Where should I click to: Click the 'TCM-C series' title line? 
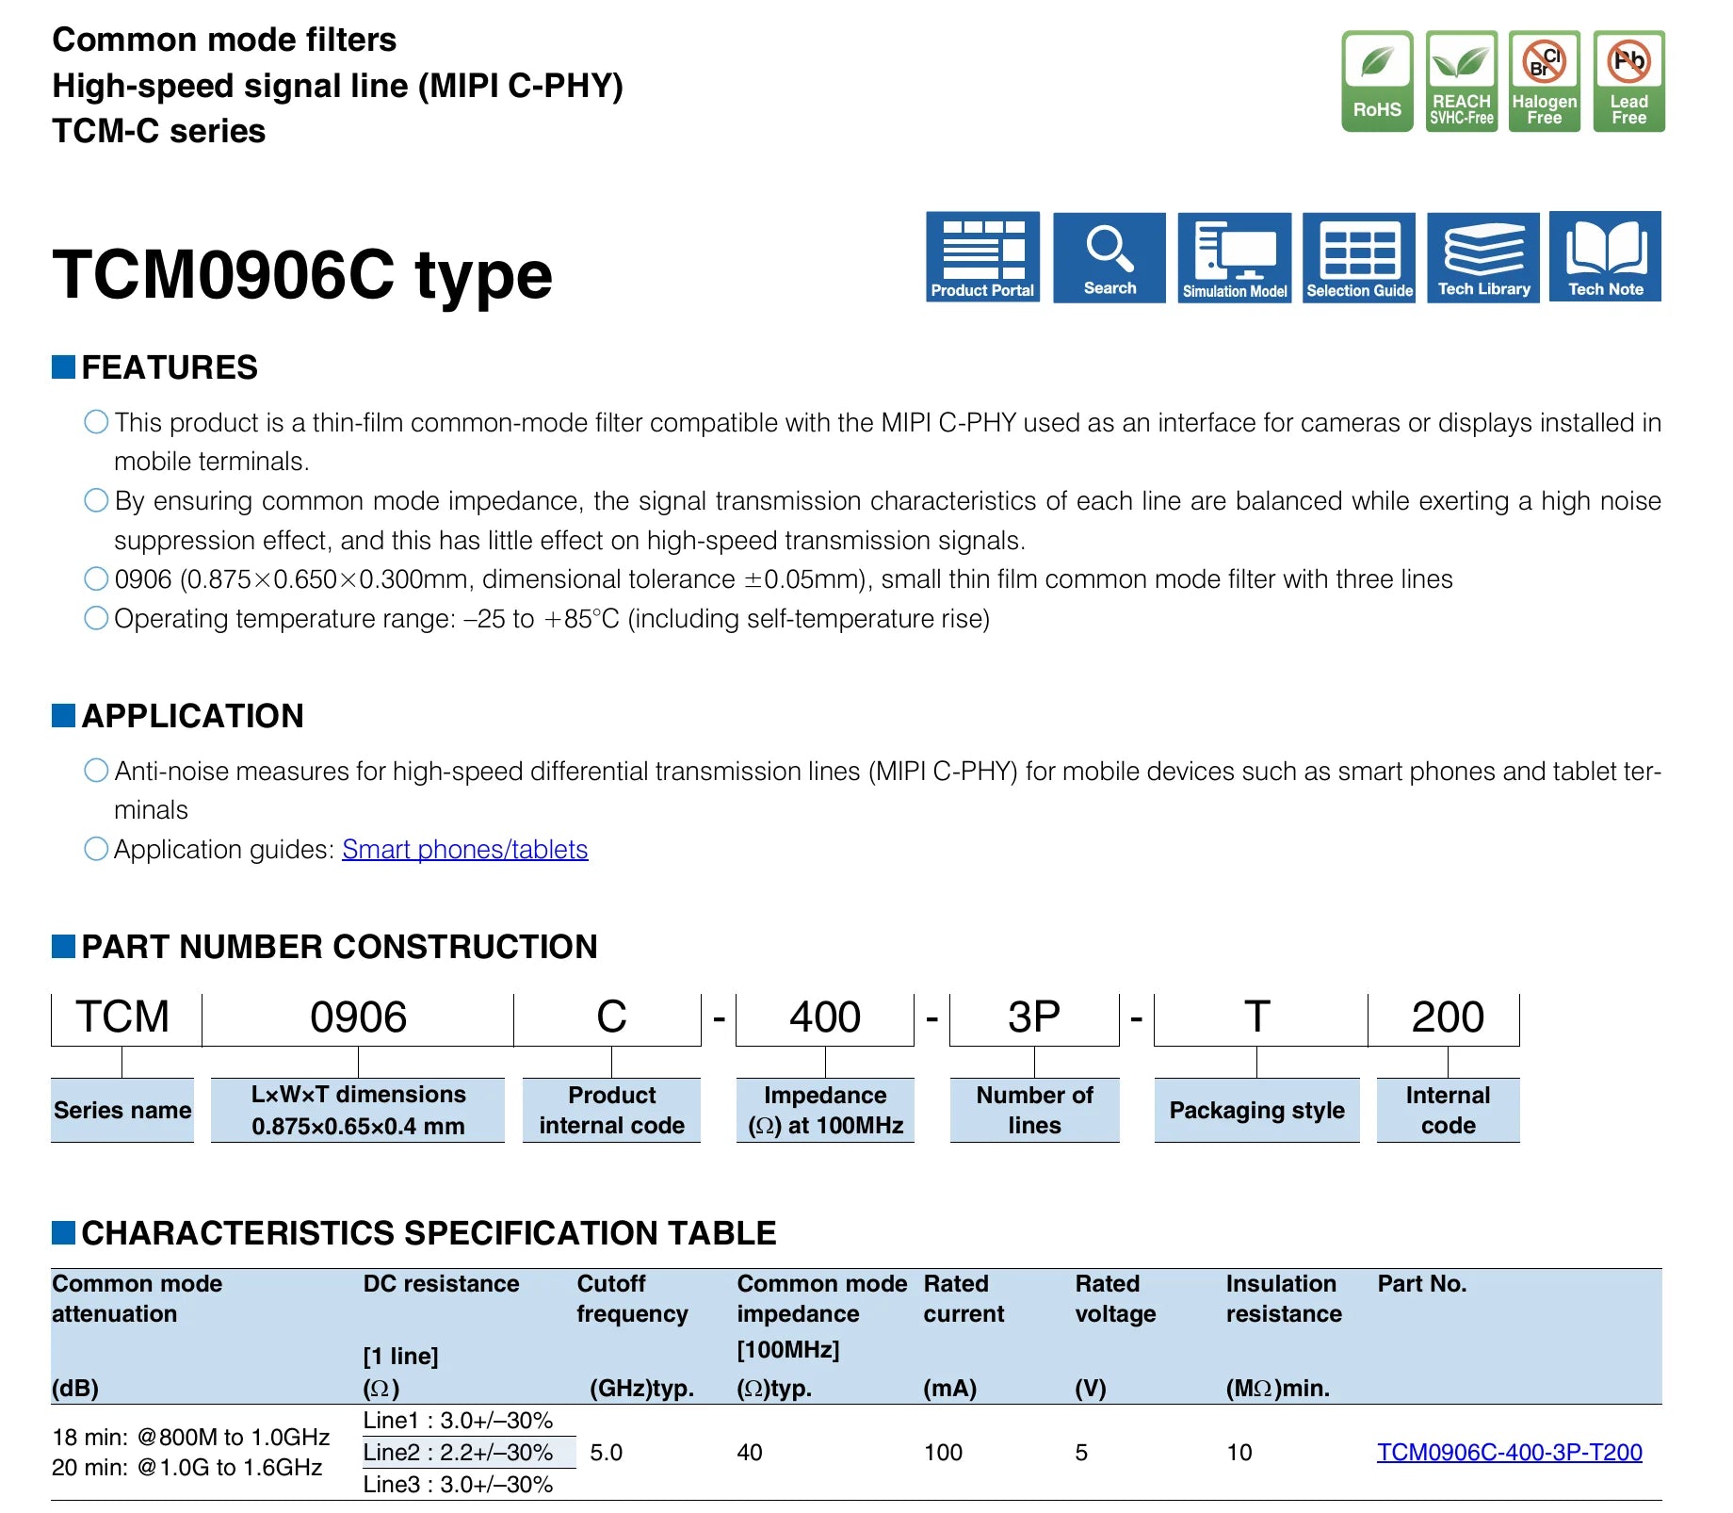(159, 131)
